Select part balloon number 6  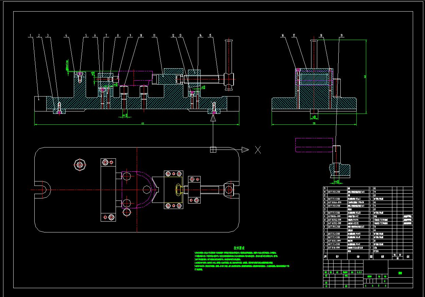[x=95, y=35]
